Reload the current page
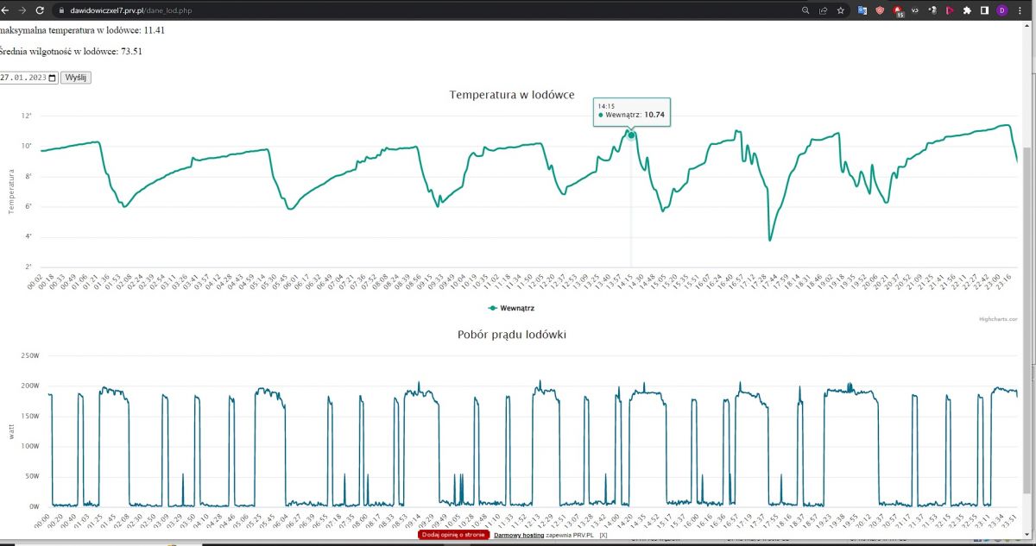1036x546 pixels. 40,10
